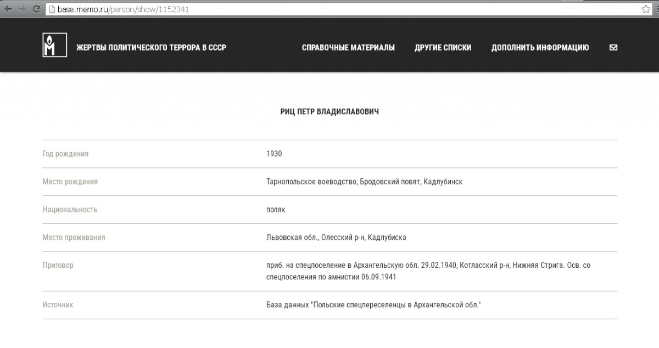Click the name heading Риц Петр Владиславович

[329, 112]
